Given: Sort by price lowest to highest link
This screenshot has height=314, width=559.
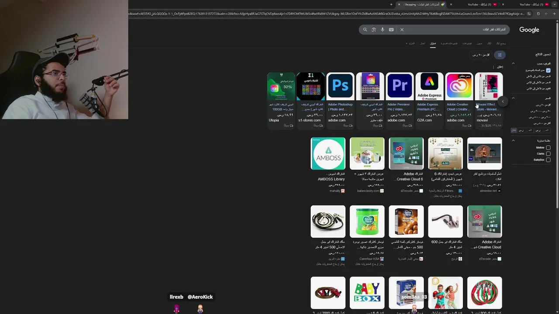Looking at the screenshot, I should (538, 76).
